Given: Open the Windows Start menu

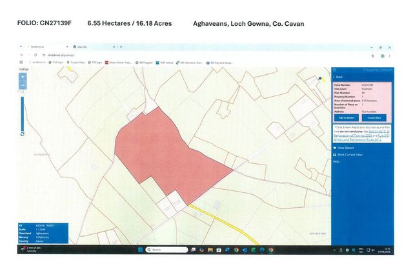Looking at the screenshot, I should 141,250.
